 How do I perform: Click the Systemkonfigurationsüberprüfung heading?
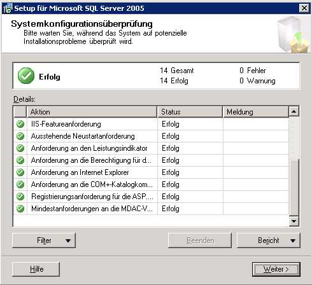(x=82, y=24)
